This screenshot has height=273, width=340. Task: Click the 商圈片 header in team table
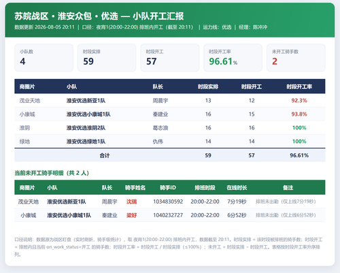tap(27, 86)
